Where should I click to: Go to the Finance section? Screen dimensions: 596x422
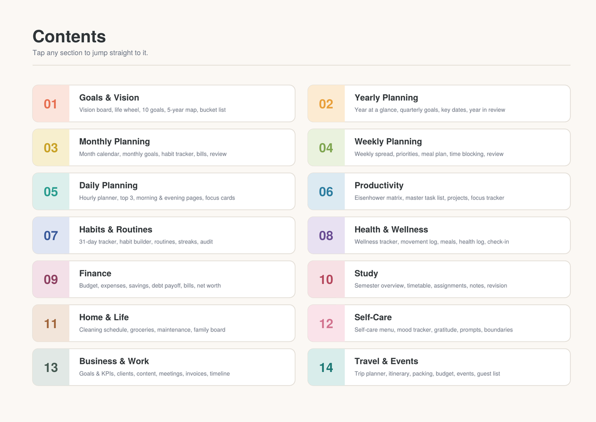pyautogui.click(x=164, y=279)
